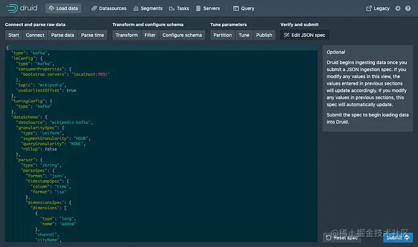Open the Segments view
418x247 pixels.
pyautogui.click(x=148, y=8)
